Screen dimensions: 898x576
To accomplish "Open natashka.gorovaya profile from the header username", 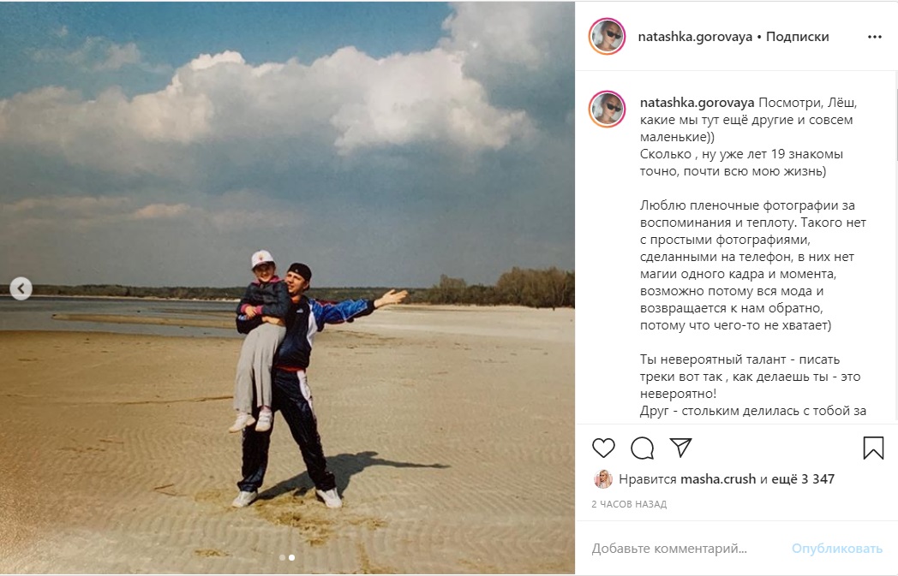I will 695,37.
